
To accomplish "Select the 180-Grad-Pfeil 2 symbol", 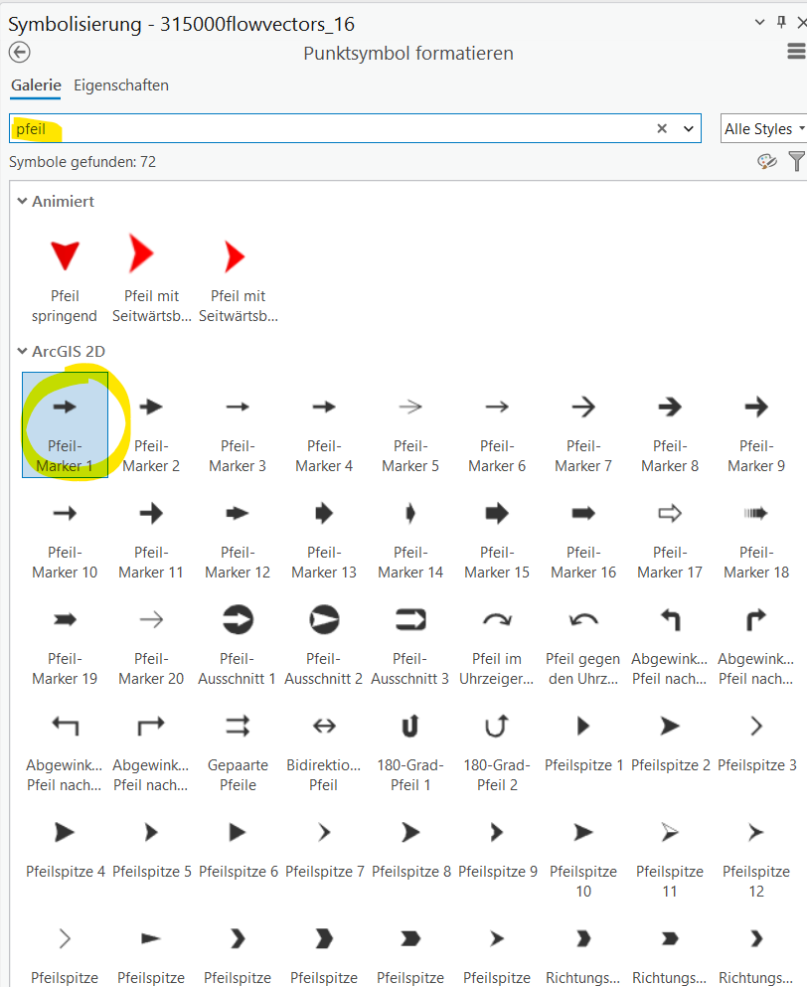I will pos(497,744).
